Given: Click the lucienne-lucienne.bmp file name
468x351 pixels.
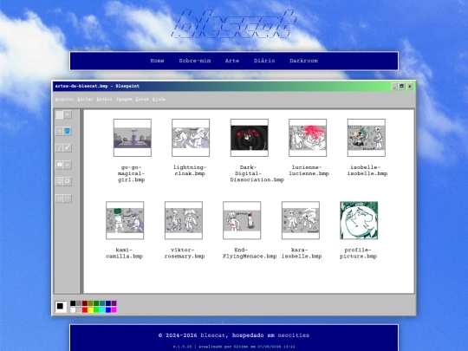Looking at the screenshot, I should tap(309, 171).
